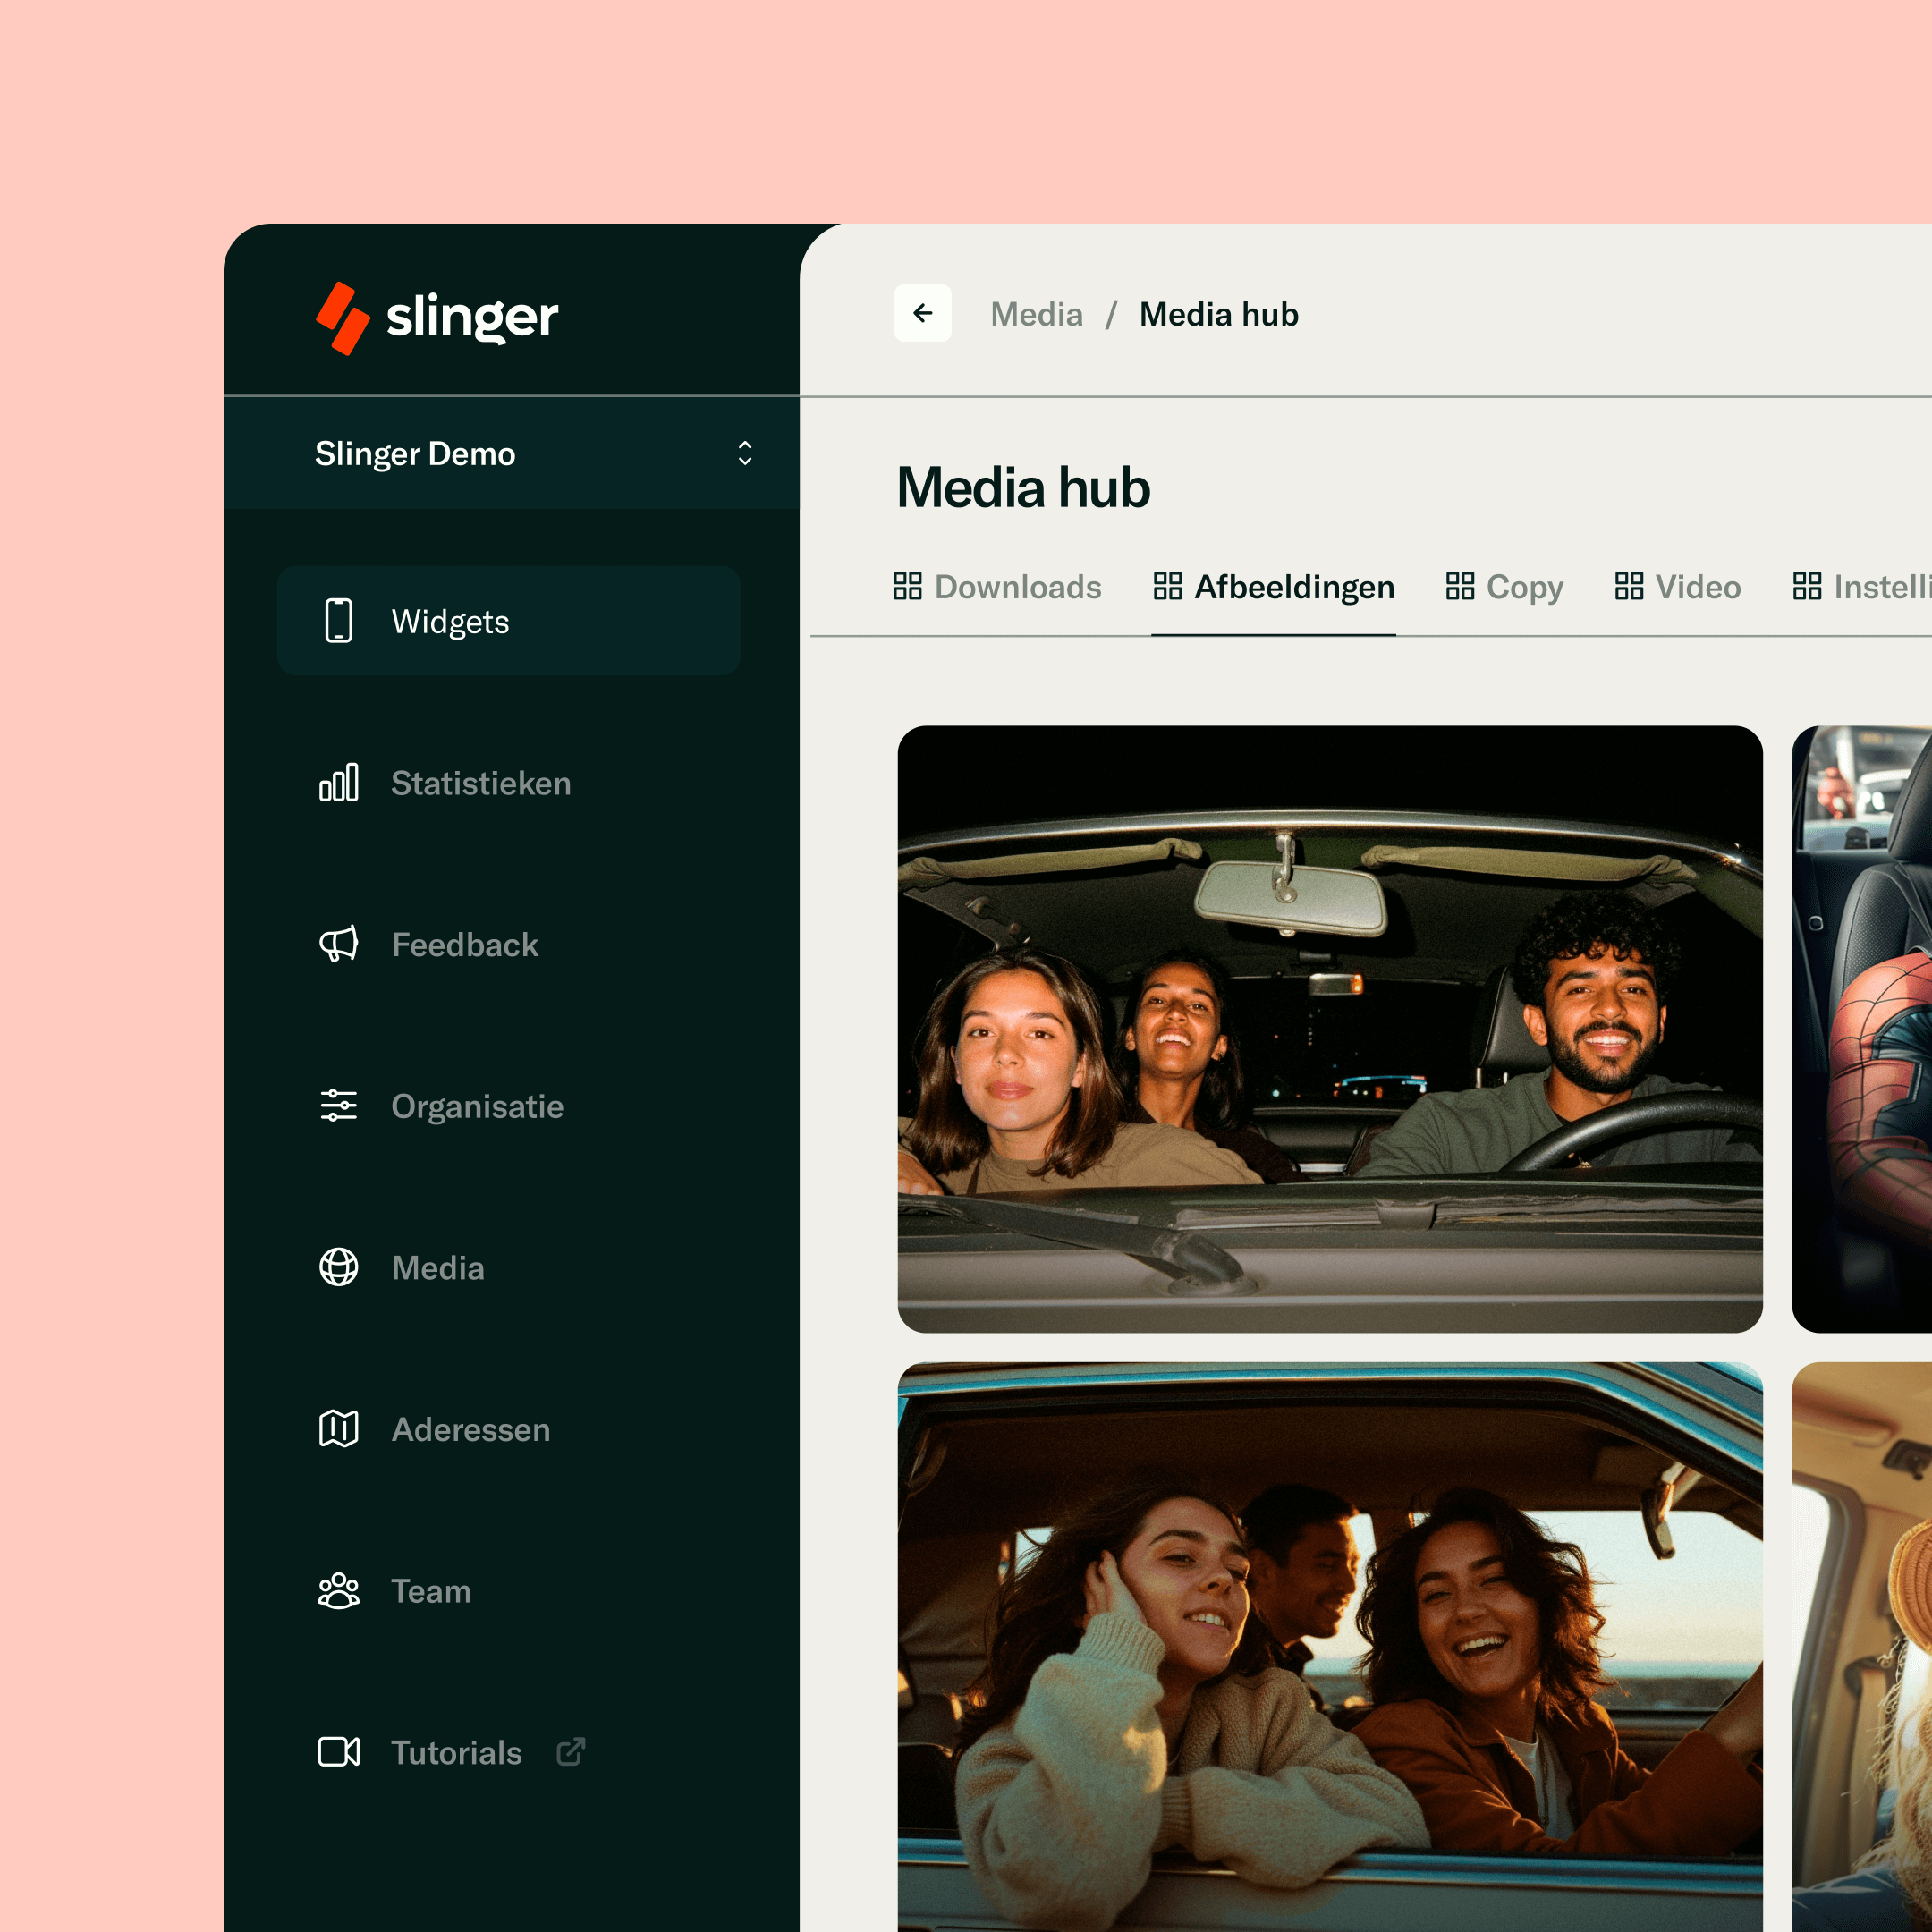Viewport: 1932px width, 1932px height.
Task: Open night car friends photo thumbnail
Action: (x=1330, y=1029)
